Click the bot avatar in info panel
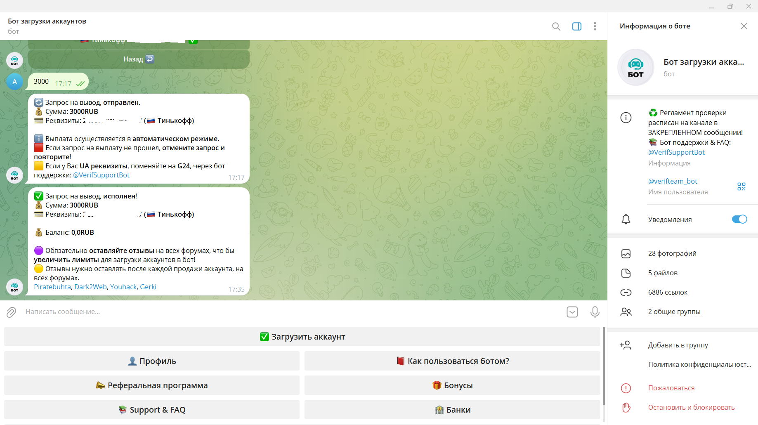This screenshot has height=425, width=758. pyautogui.click(x=635, y=67)
